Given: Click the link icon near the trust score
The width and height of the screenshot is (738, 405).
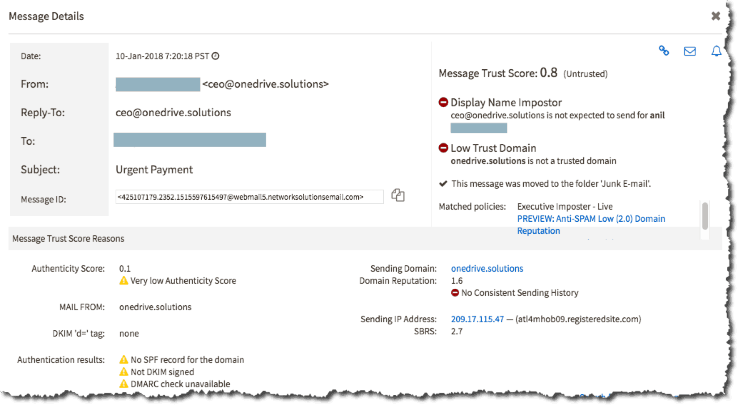Looking at the screenshot, I should [x=664, y=51].
